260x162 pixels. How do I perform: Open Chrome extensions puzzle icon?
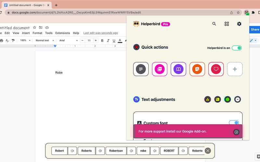coord(253,13)
